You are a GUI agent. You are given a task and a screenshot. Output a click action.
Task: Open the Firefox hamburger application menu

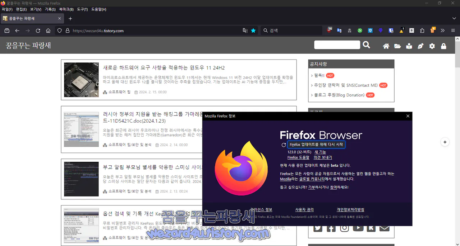(453, 30)
